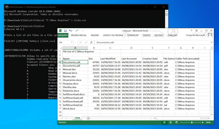Click cell 'Word.docx'

[75, 108]
